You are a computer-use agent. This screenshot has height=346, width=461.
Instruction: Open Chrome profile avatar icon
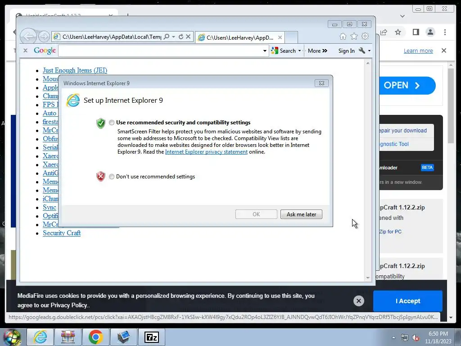point(430,32)
